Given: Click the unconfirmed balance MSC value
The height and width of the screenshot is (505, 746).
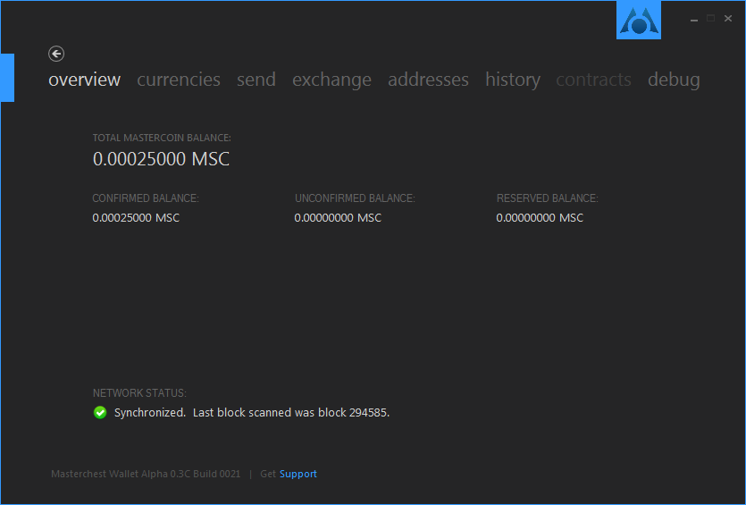Looking at the screenshot, I should tap(338, 218).
